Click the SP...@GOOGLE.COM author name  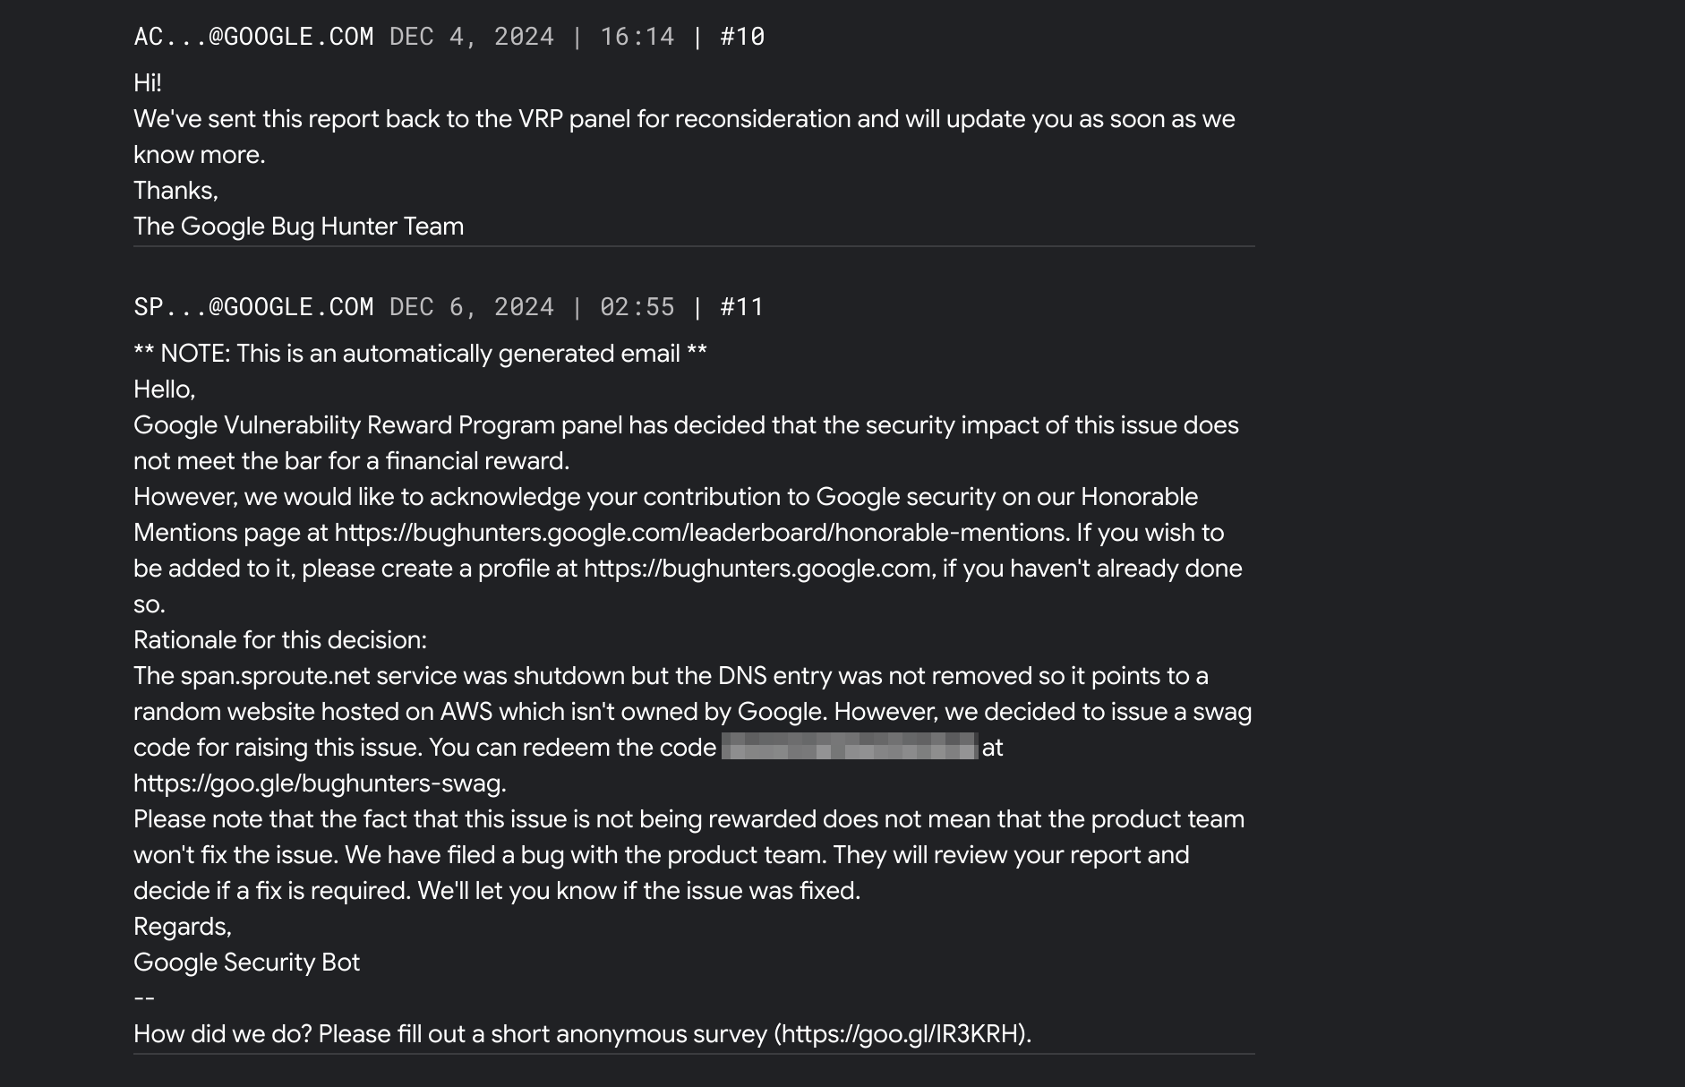point(253,307)
